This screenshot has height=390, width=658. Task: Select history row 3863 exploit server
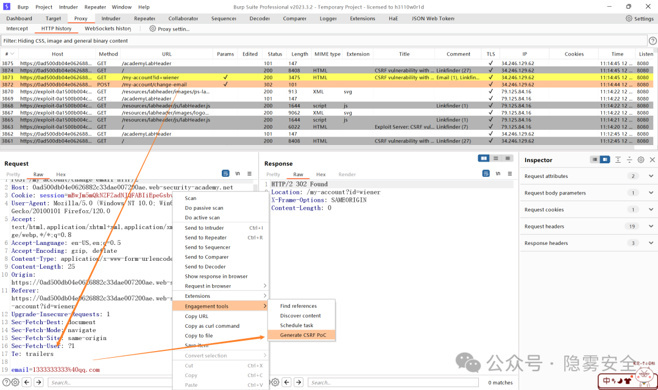coord(327,127)
